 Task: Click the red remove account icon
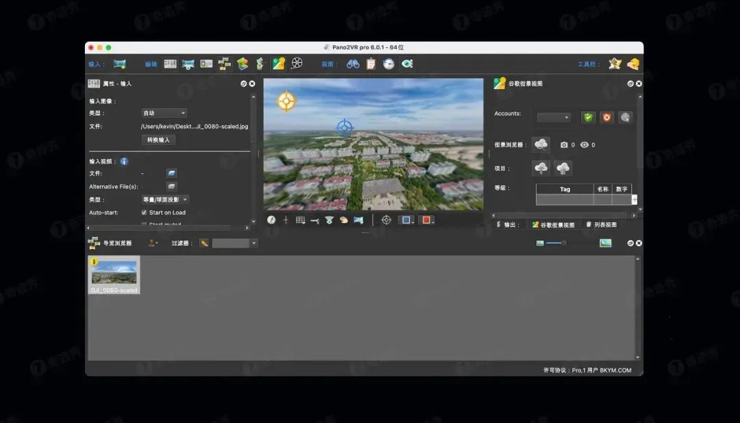pyautogui.click(x=607, y=117)
